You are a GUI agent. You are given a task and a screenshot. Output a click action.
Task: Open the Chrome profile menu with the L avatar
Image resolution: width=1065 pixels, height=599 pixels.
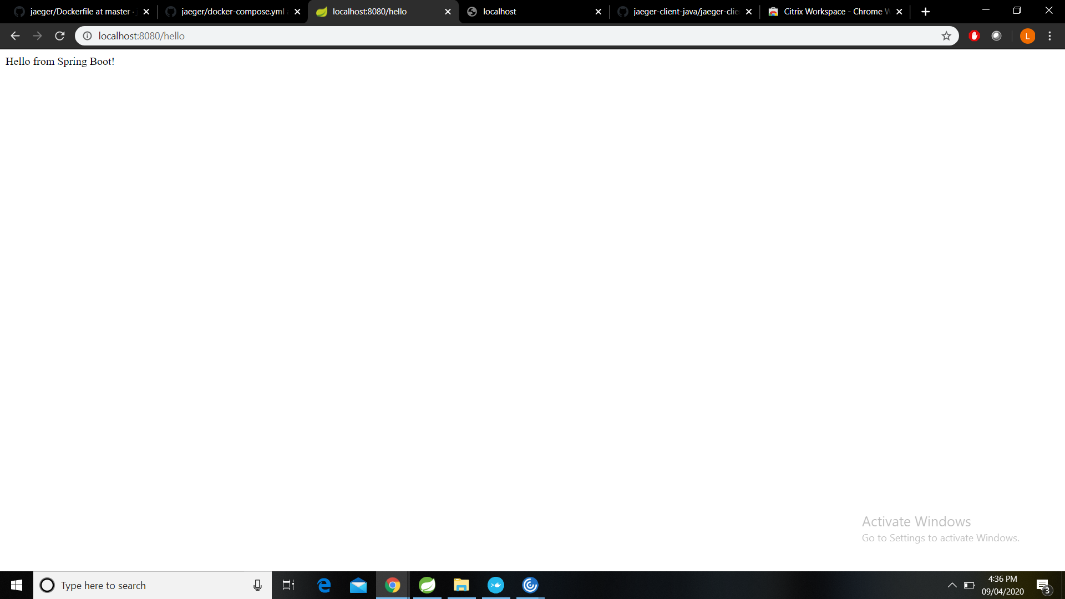click(x=1027, y=35)
